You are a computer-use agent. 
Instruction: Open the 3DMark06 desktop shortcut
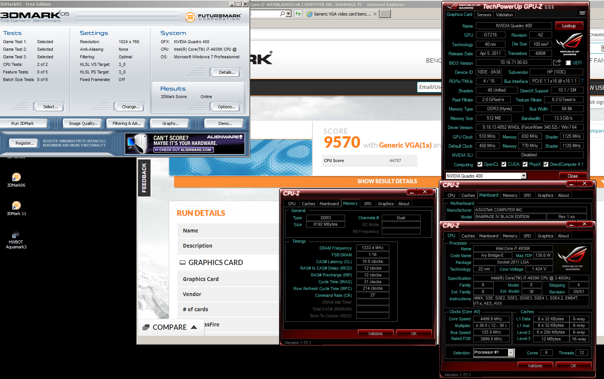16,180
